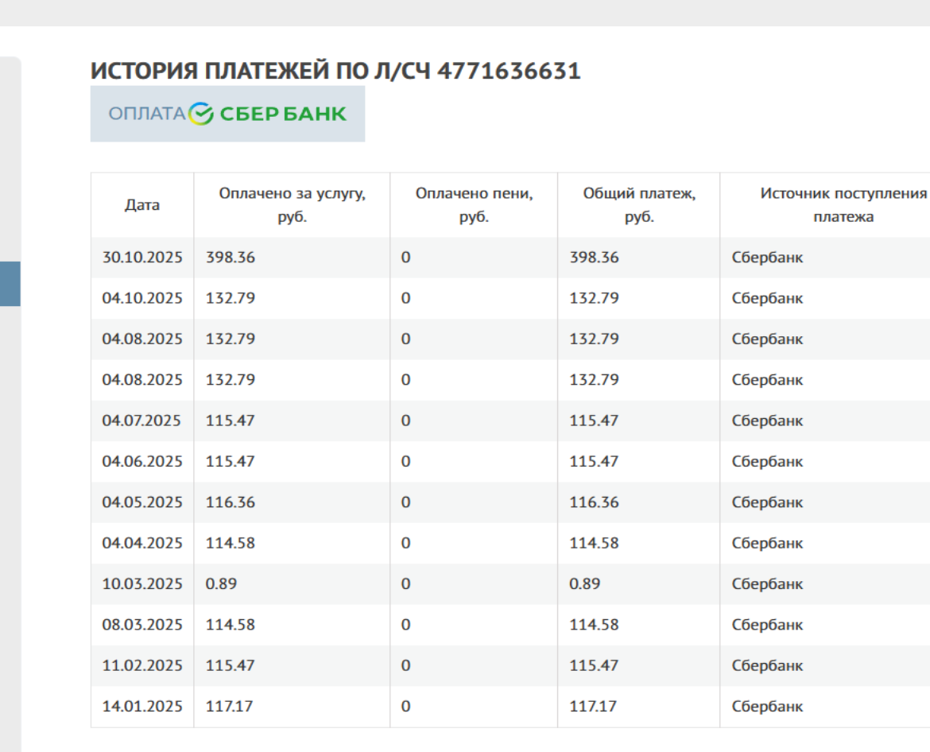Select the Оплачено за услугу column header

[292, 205]
